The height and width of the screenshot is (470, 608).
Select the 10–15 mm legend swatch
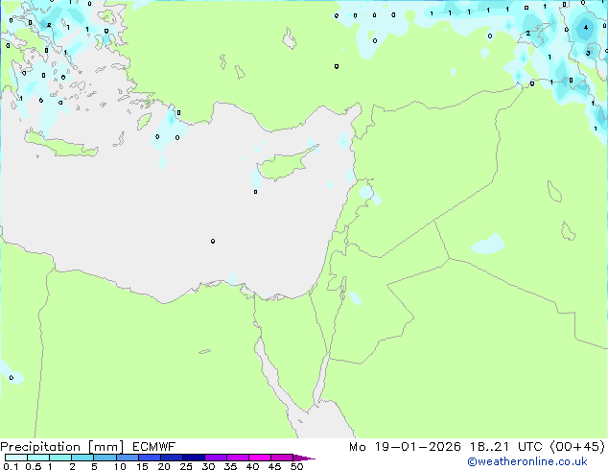coord(127,458)
